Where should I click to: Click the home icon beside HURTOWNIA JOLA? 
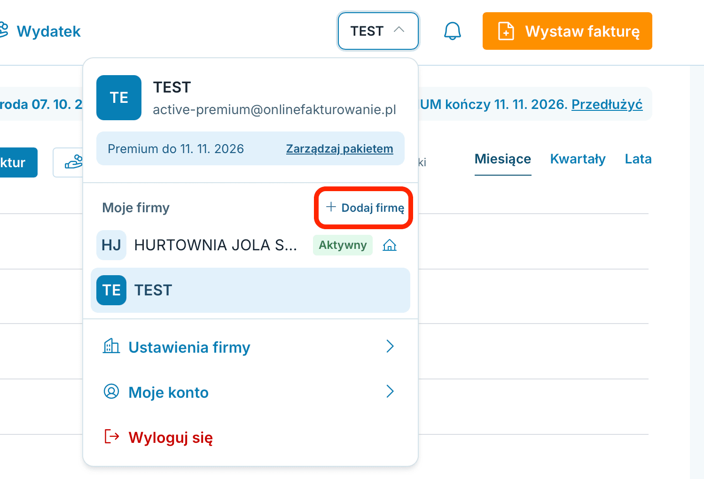point(390,245)
